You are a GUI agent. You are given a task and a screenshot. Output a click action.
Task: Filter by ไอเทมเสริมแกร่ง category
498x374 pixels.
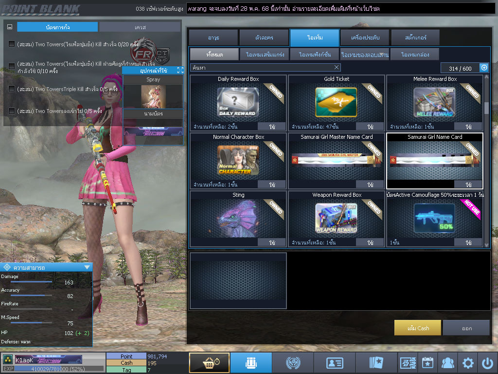[x=265, y=55]
